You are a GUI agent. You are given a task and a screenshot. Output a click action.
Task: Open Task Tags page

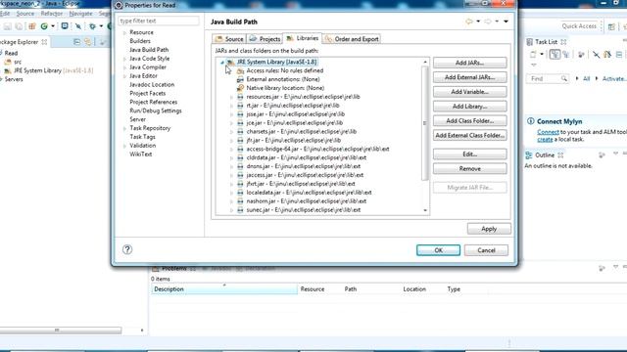pyautogui.click(x=142, y=137)
